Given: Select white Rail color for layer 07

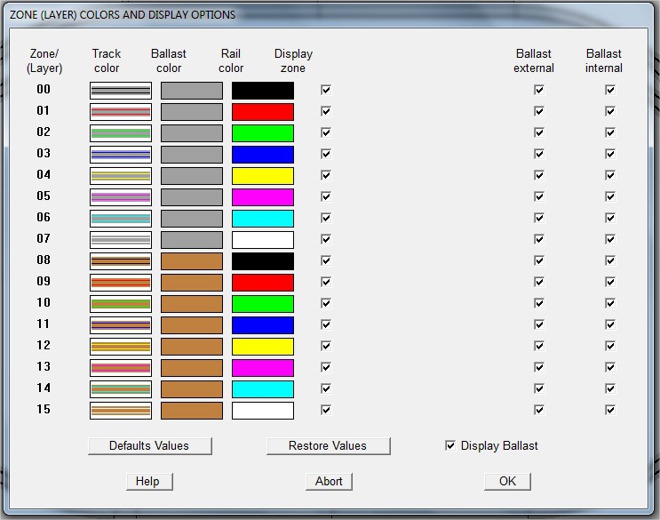Looking at the screenshot, I should (x=263, y=240).
